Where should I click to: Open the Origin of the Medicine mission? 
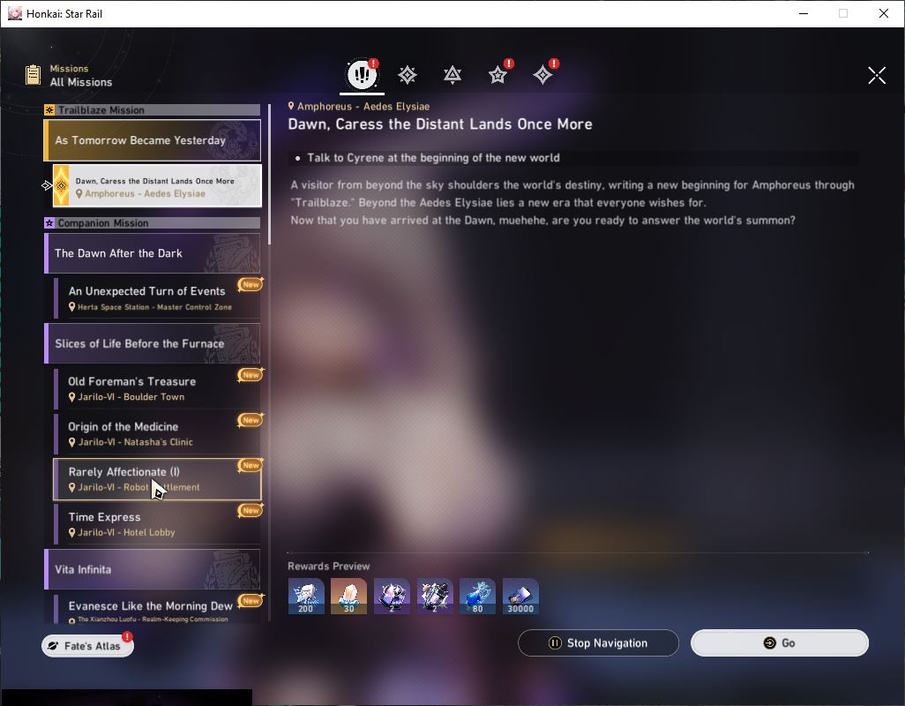[x=157, y=433]
